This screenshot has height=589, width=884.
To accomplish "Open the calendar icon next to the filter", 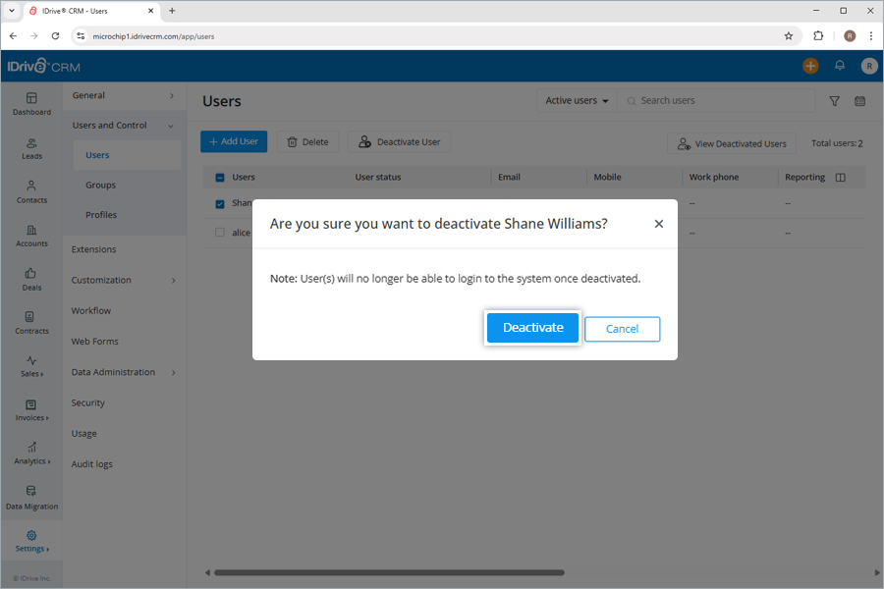I will (859, 101).
